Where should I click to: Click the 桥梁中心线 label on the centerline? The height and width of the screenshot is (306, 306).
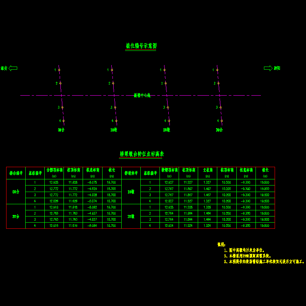pyautogui.click(x=142, y=95)
